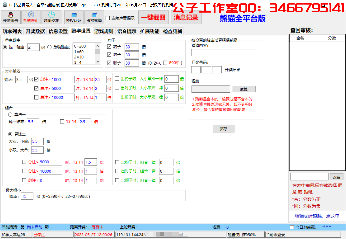Click the 试算 button
Image resolution: width=346 pixels, height=239 pixels.
click(244, 89)
